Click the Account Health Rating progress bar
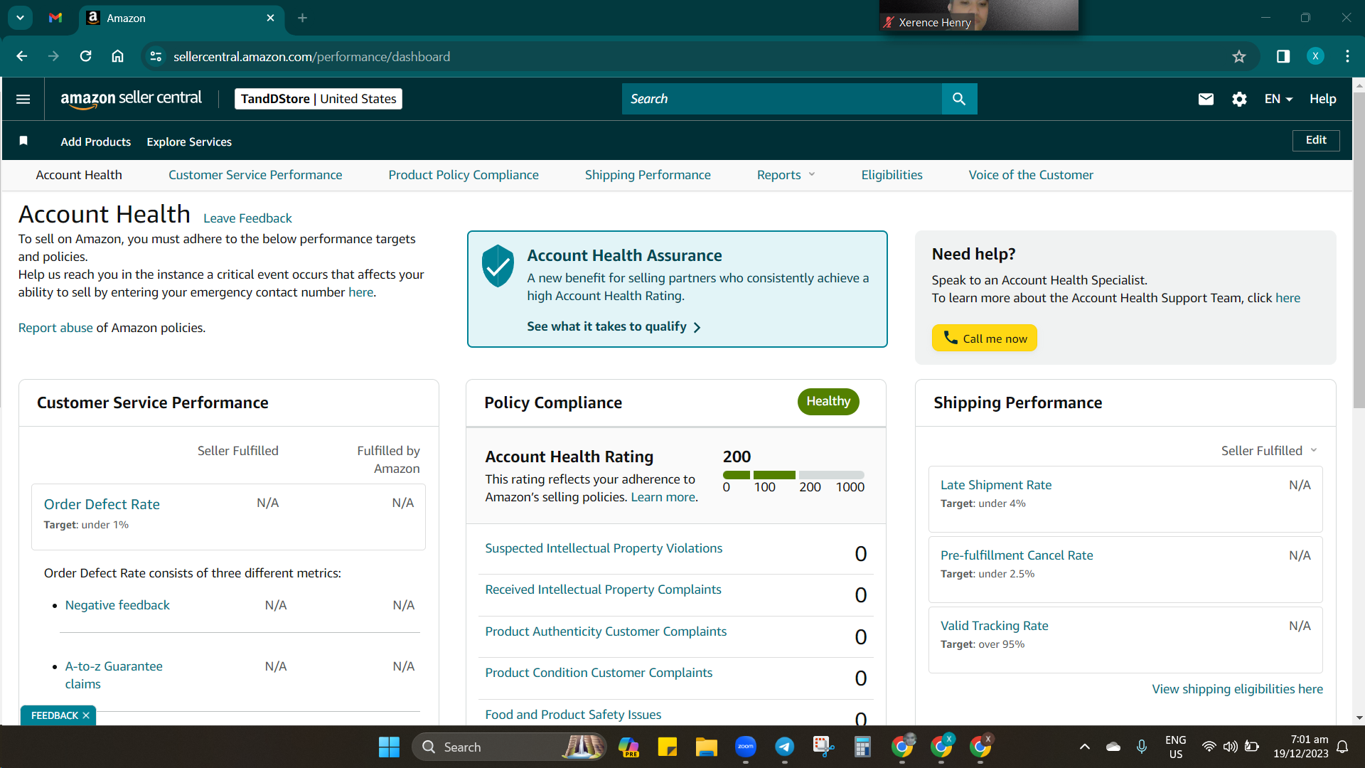The image size is (1365, 768). 793,475
